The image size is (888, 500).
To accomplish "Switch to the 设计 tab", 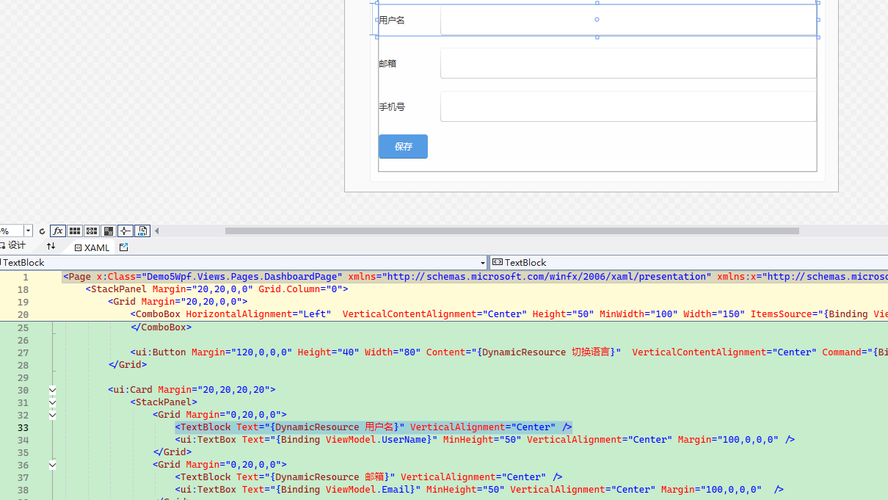I will coord(13,246).
